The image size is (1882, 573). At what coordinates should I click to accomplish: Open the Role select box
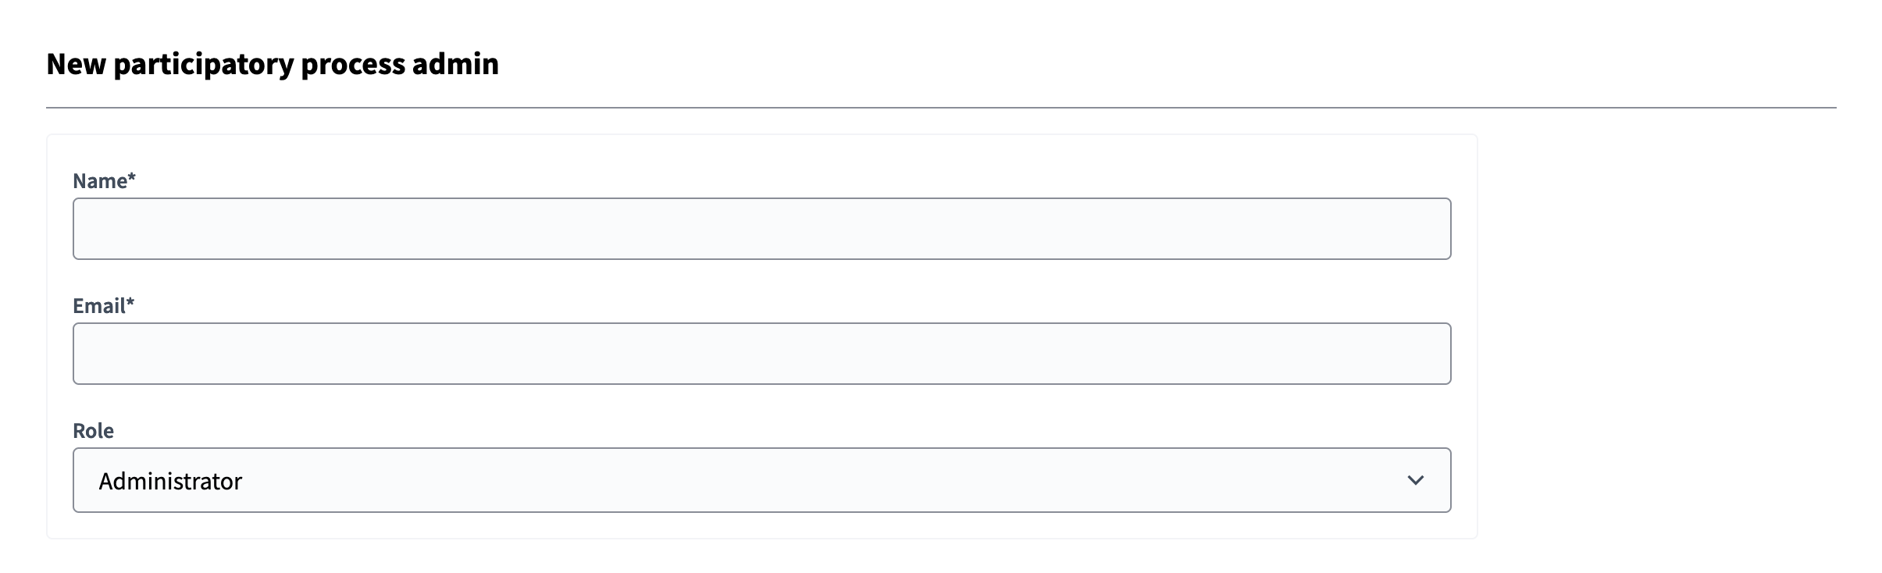point(761,480)
